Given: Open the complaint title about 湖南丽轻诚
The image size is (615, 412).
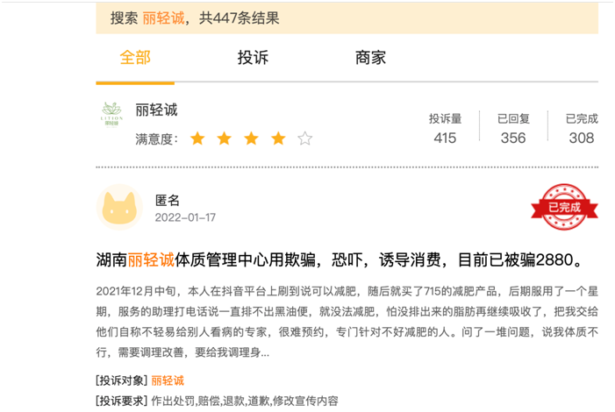Looking at the screenshot, I should click(x=340, y=259).
